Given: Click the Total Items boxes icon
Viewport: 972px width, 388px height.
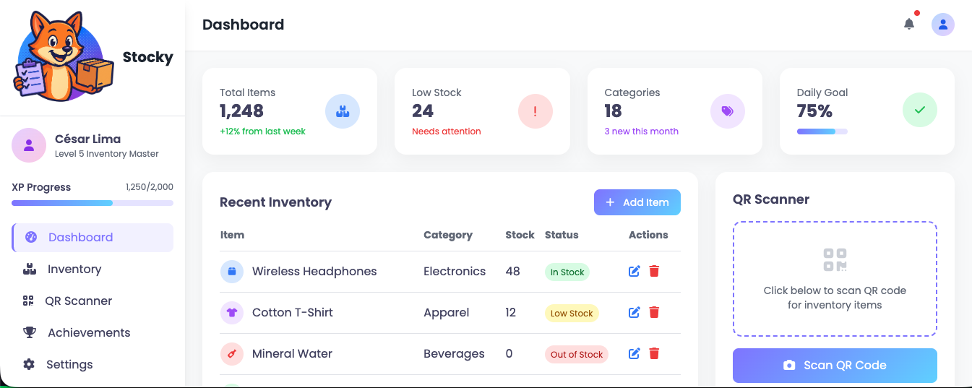Looking at the screenshot, I should pyautogui.click(x=342, y=111).
